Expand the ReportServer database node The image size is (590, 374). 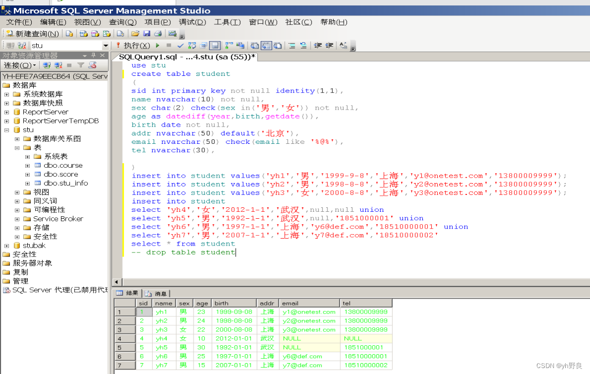(x=6, y=112)
